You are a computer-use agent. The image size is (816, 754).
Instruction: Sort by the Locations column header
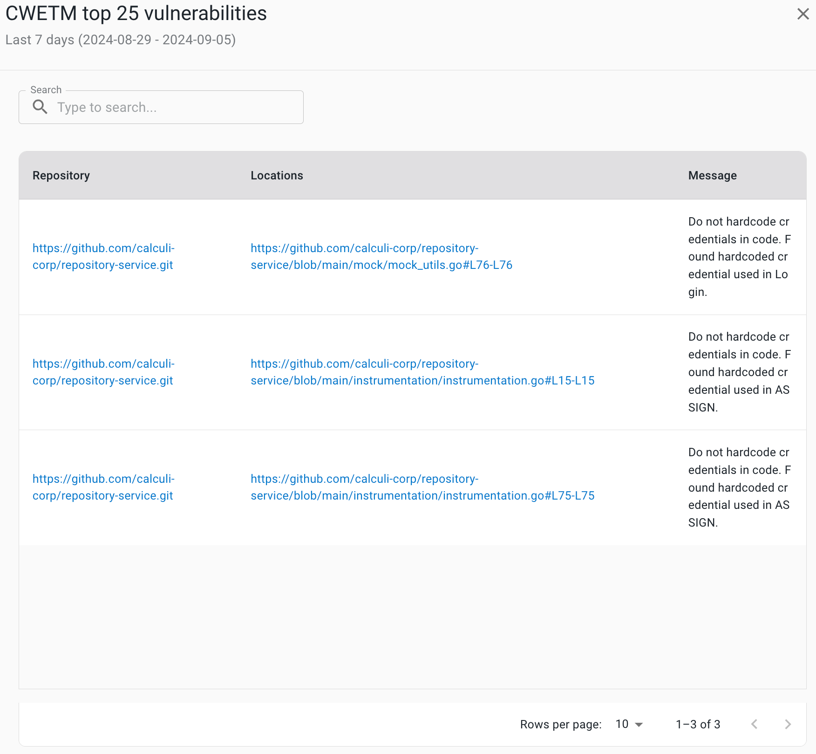(277, 176)
